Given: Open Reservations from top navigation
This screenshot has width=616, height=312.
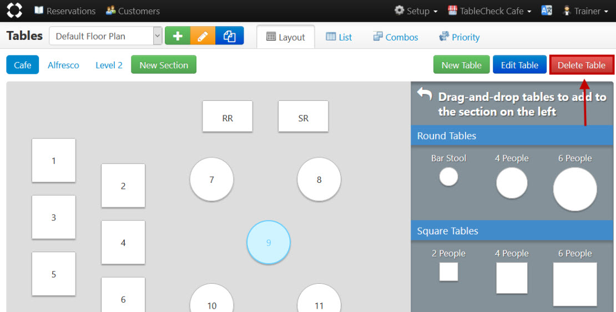Looking at the screenshot, I should (65, 11).
